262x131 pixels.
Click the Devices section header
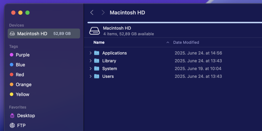[17, 25]
